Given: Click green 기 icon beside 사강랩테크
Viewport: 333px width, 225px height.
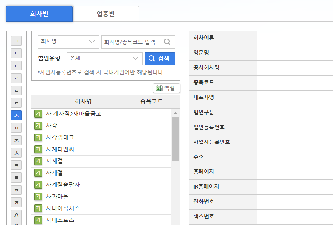Looking at the screenshot, I should point(38,137).
